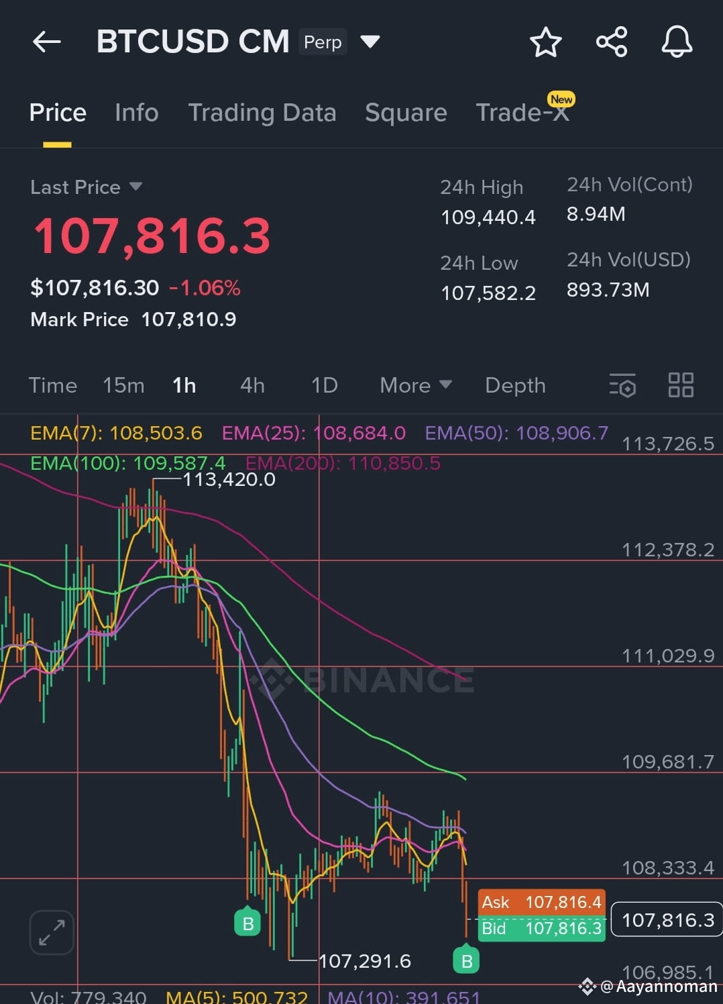Open the Trade-X tab
Screen dimensions: 723x1004
pyautogui.click(x=522, y=113)
